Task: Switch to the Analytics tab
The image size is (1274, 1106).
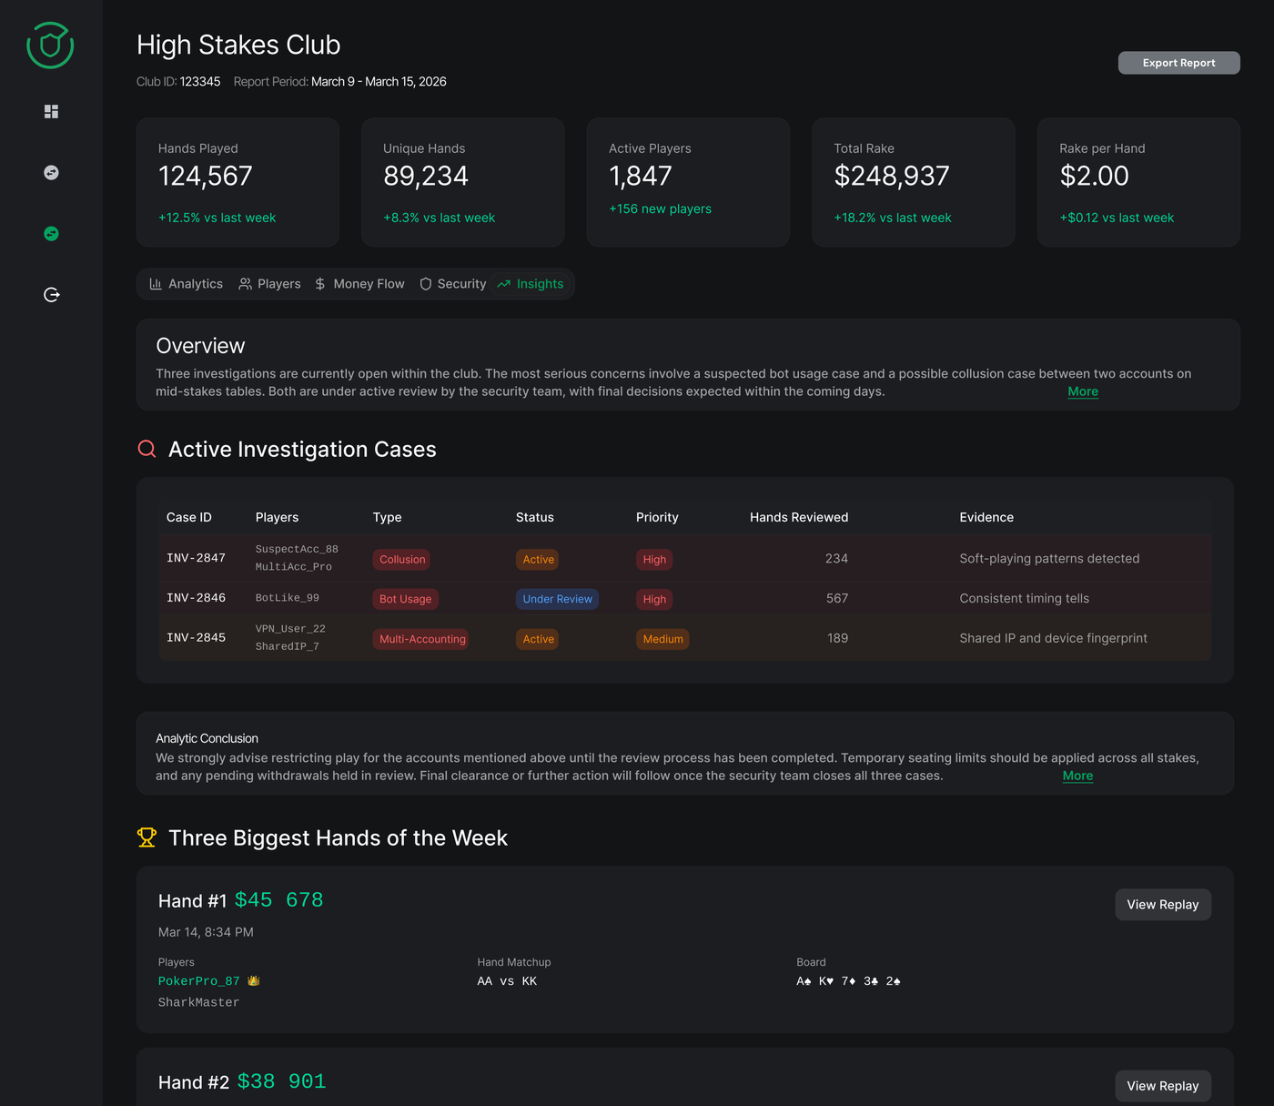Action: coord(187,284)
